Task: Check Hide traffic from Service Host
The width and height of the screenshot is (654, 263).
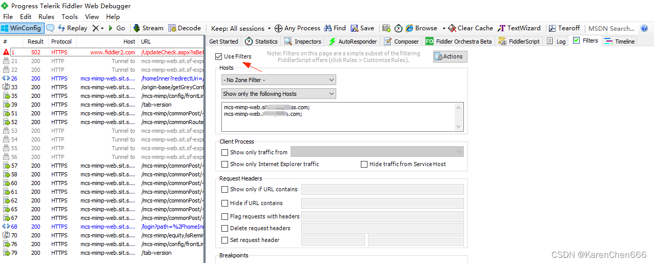Action: (364, 164)
